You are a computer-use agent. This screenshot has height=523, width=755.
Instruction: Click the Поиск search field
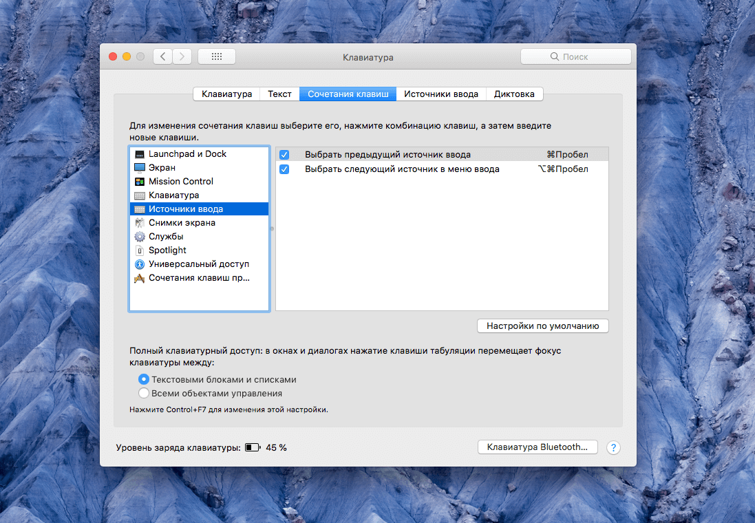tap(575, 57)
